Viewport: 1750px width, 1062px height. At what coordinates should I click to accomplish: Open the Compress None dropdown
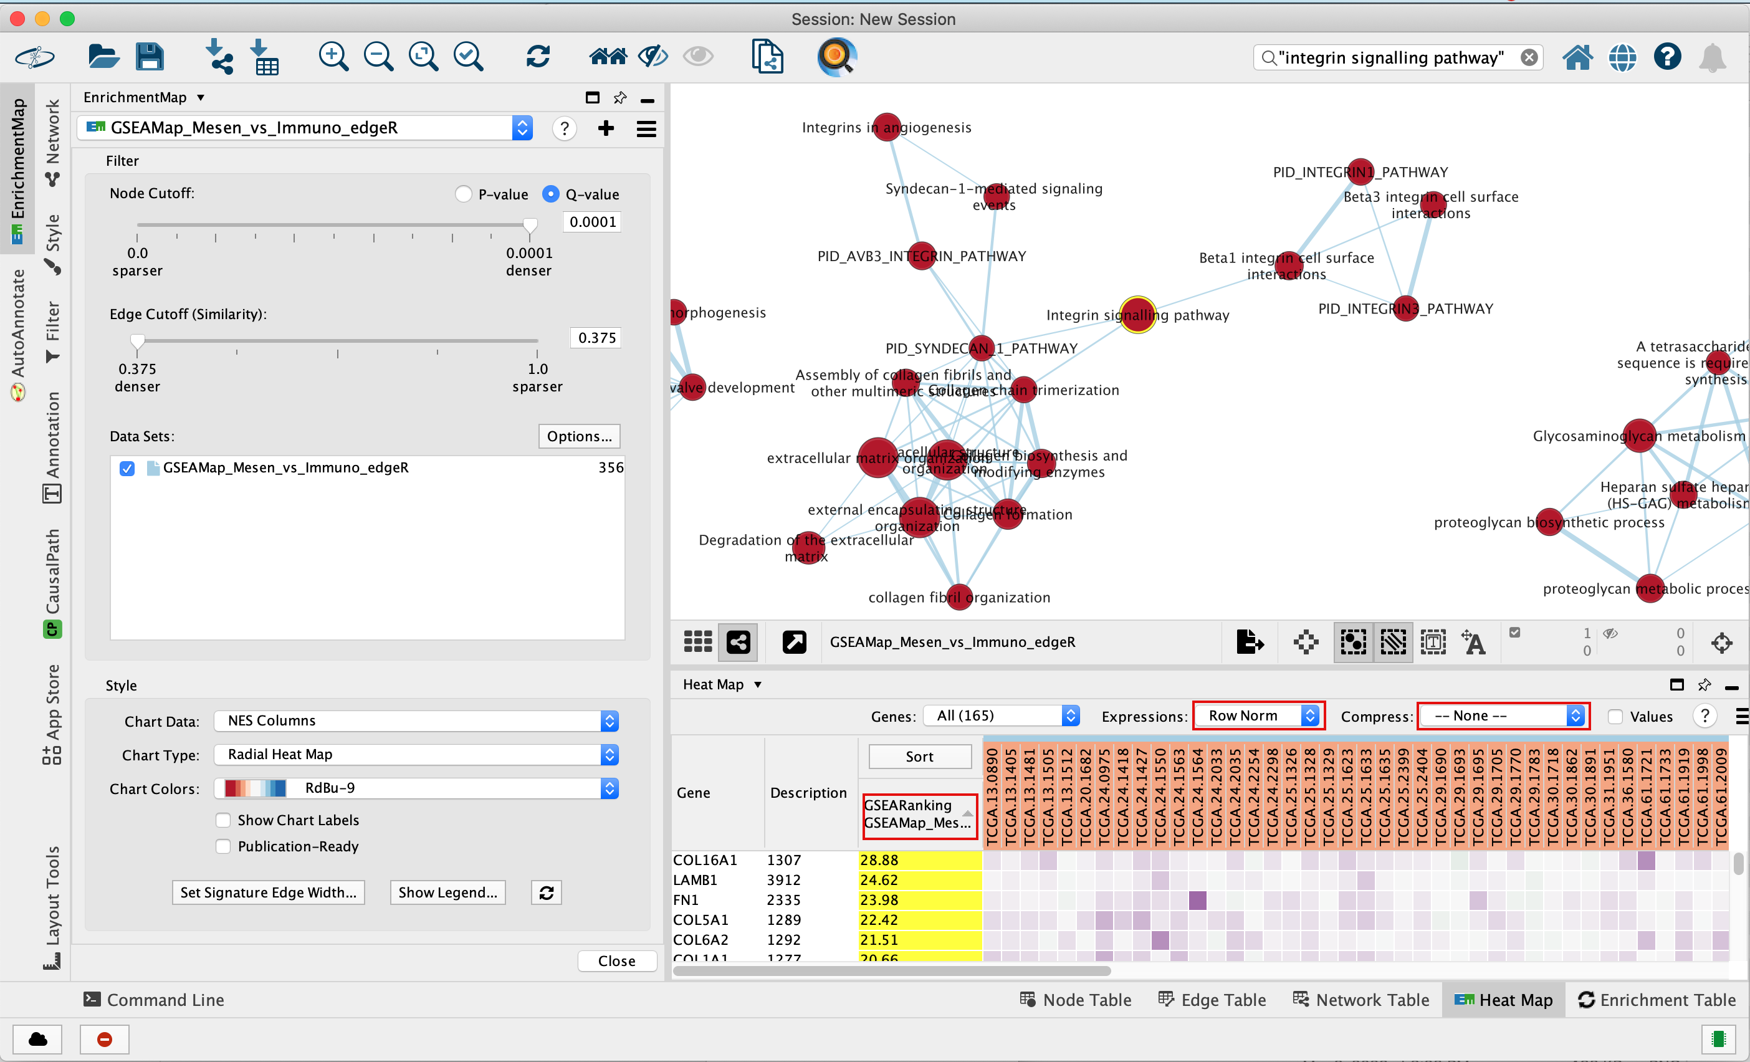1504,716
